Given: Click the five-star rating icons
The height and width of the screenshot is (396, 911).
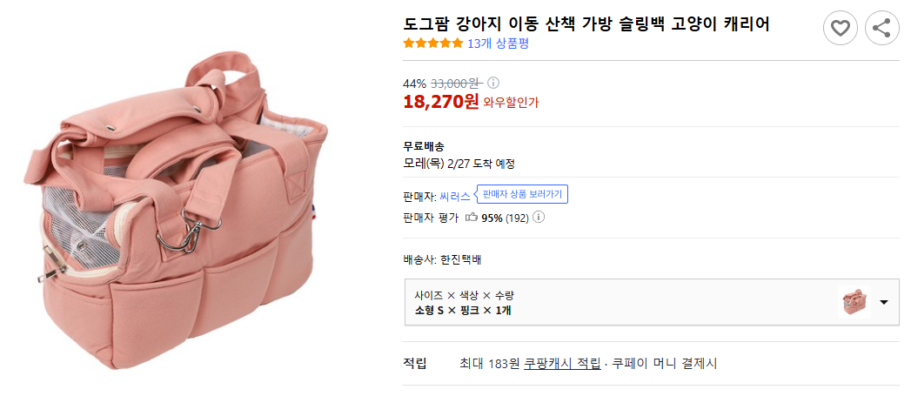Looking at the screenshot, I should pos(432,44).
